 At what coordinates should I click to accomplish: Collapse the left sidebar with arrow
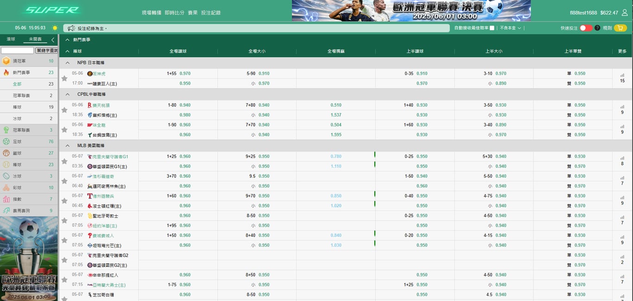tap(53, 40)
